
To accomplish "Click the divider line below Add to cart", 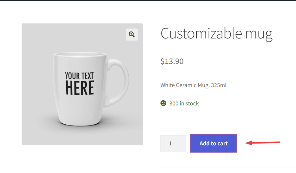I will 228,168.
